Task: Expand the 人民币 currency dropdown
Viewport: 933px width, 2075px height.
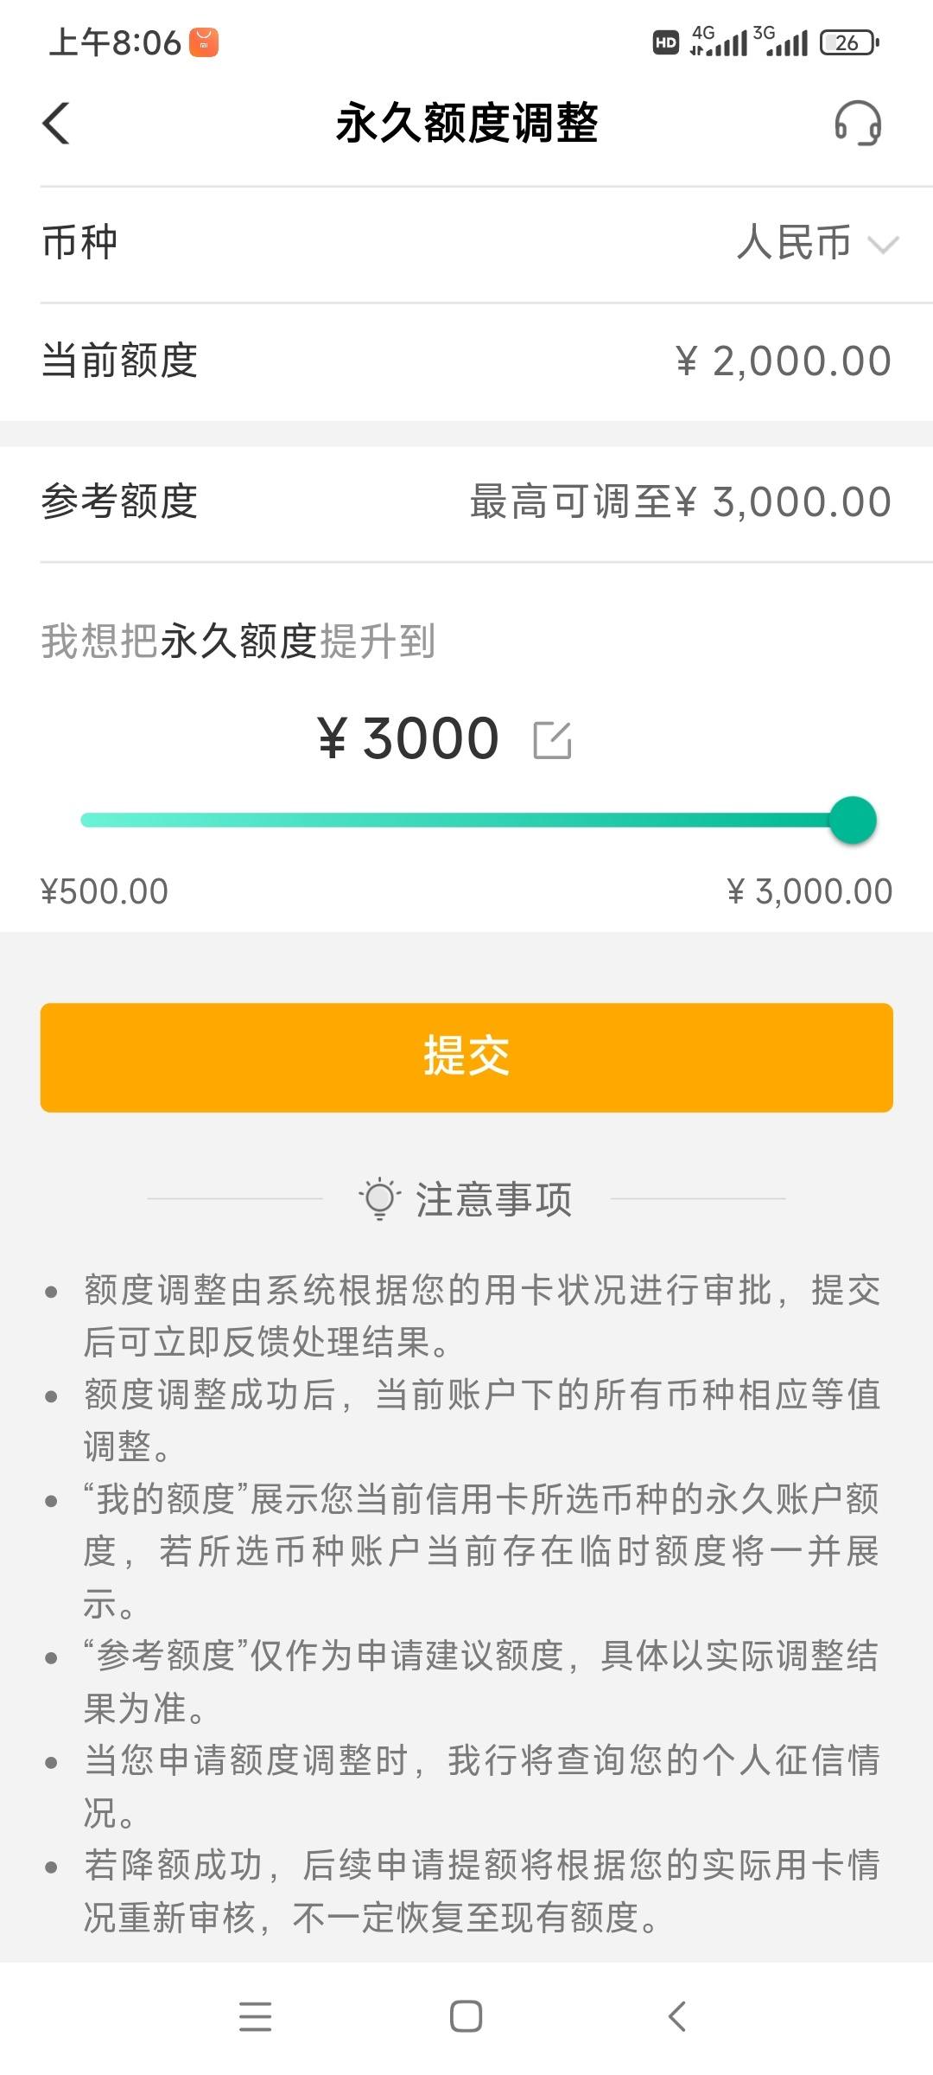Action: click(817, 243)
